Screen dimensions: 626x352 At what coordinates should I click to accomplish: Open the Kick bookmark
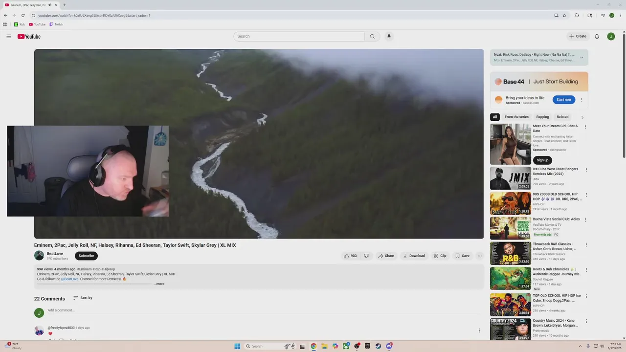pos(20,24)
